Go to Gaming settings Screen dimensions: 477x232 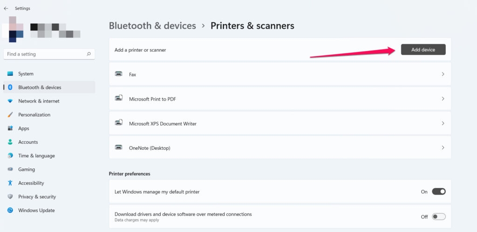(x=49, y=169)
